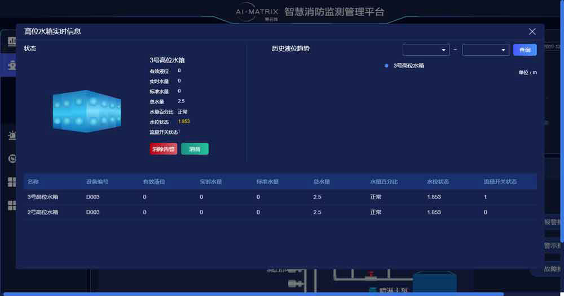Click the 实时水量 column header
The image size is (564, 296).
click(211, 182)
